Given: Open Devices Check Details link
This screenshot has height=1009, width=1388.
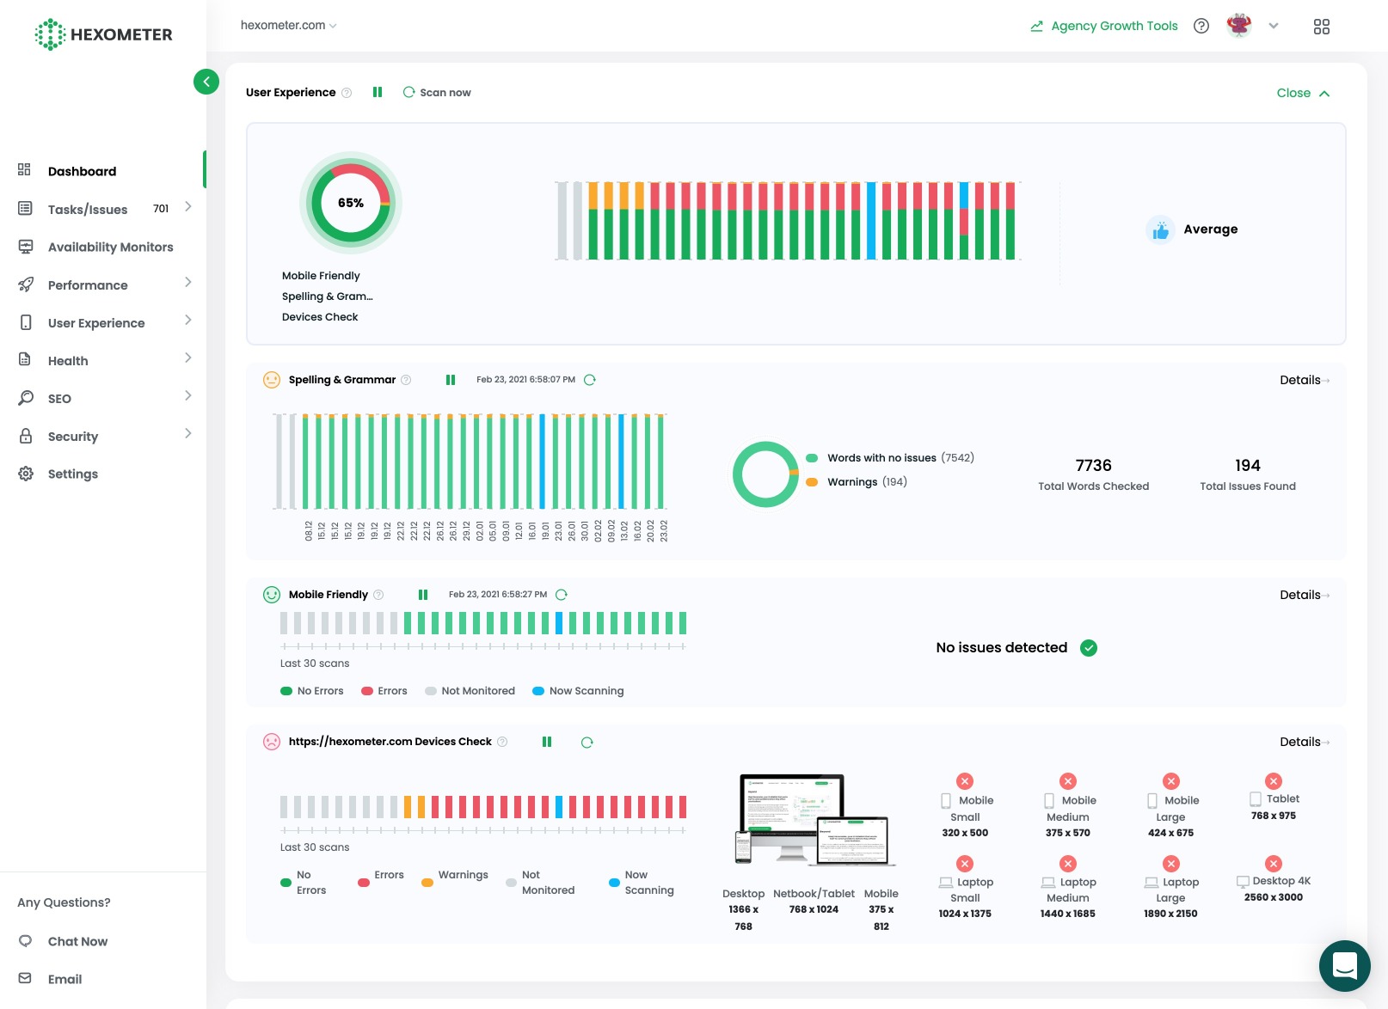Looking at the screenshot, I should 1305,742.
